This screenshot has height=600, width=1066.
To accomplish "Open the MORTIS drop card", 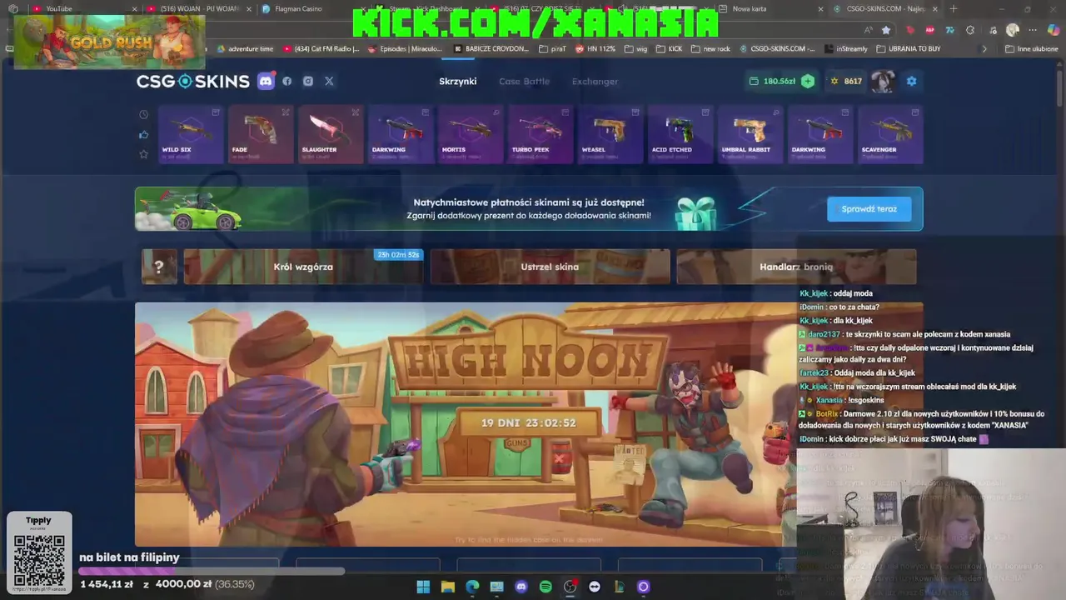I will [471, 135].
